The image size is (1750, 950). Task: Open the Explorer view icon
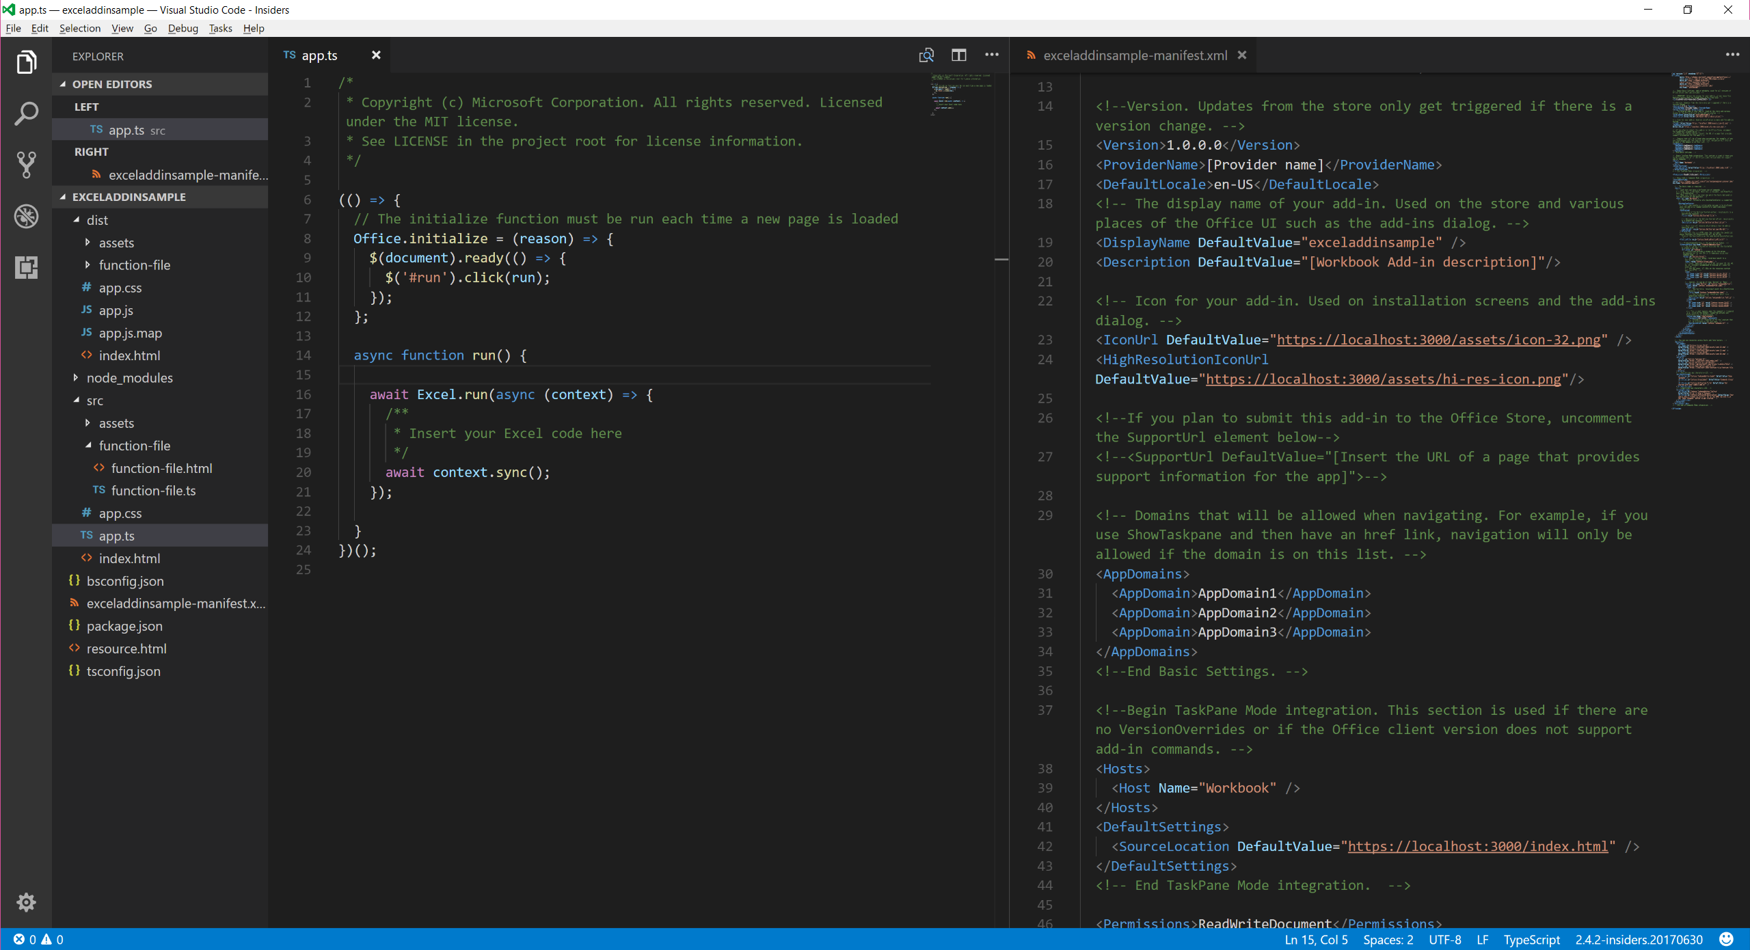tap(26, 62)
